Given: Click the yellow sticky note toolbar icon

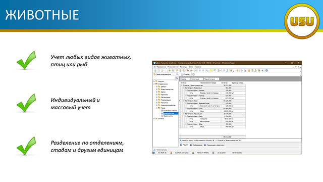Looking at the screenshot, I should 210,71.
